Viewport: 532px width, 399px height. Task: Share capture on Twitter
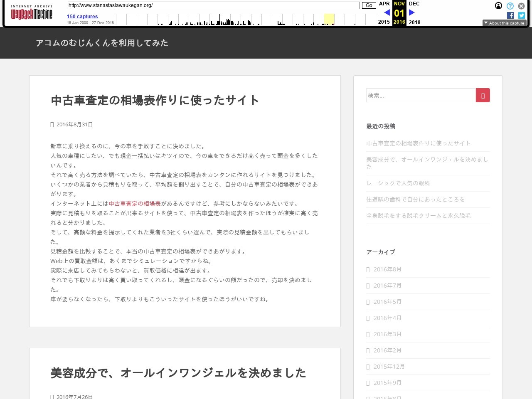tap(521, 15)
